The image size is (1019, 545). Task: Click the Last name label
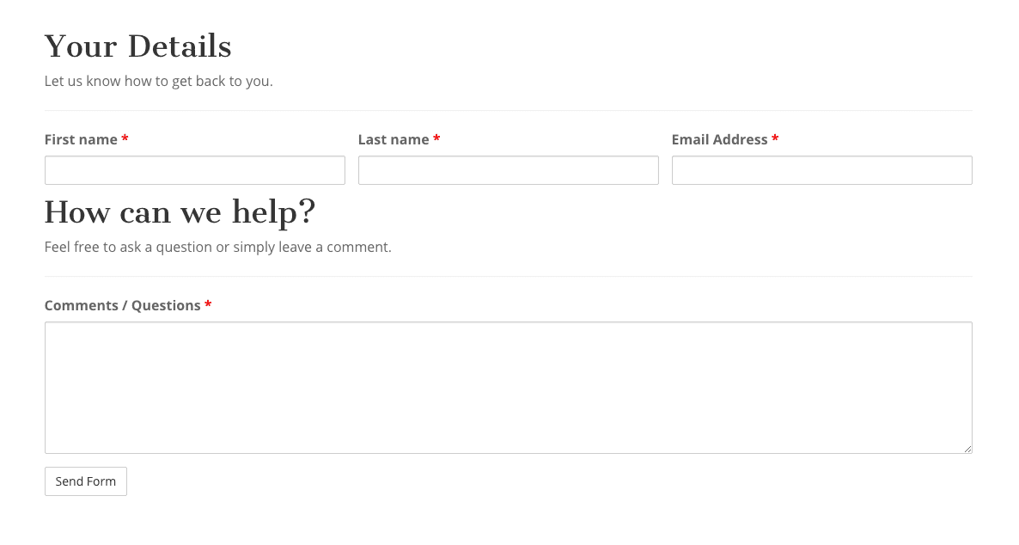tap(394, 139)
